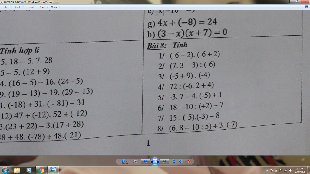Open Windows Explorer from the taskbar

point(17,170)
